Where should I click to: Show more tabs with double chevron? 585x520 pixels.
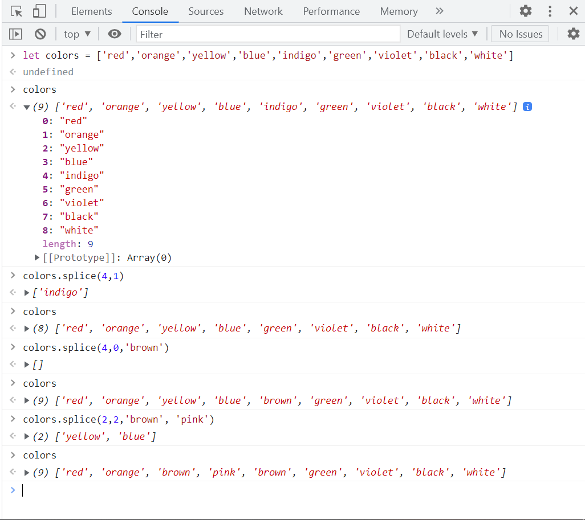440,11
